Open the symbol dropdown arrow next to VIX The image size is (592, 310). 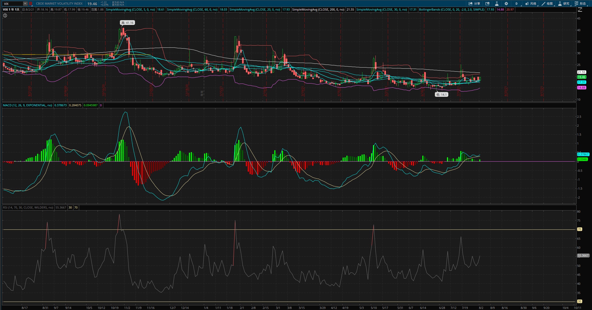(25, 4)
